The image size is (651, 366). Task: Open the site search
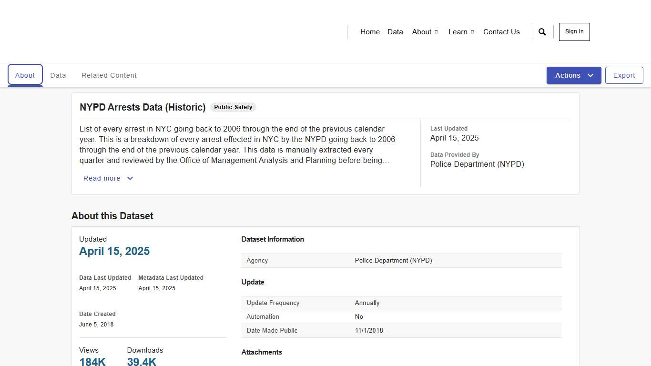(542, 31)
